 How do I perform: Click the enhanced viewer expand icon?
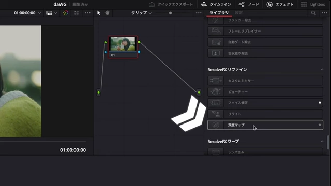click(x=77, y=13)
